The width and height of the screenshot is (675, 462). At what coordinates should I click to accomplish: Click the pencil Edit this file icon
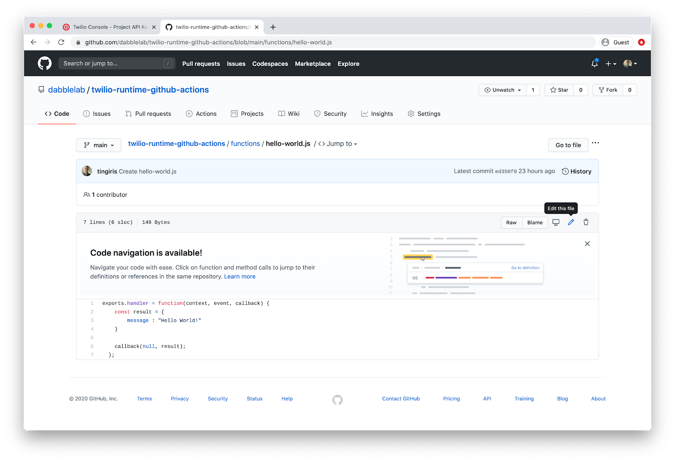571,222
